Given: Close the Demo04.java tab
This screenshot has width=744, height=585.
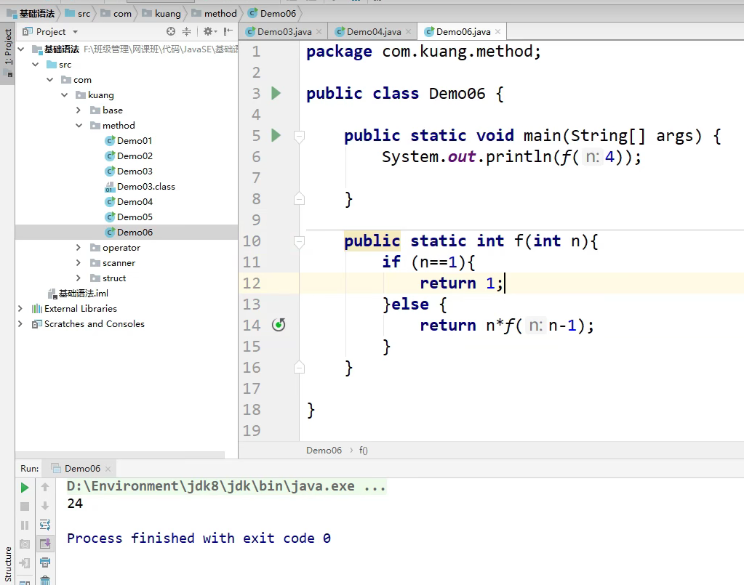Looking at the screenshot, I should [408, 32].
